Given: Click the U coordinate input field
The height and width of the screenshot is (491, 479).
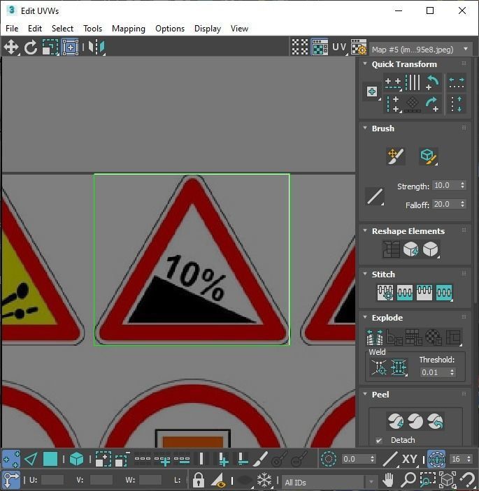Looking at the screenshot, I should 52,480.
